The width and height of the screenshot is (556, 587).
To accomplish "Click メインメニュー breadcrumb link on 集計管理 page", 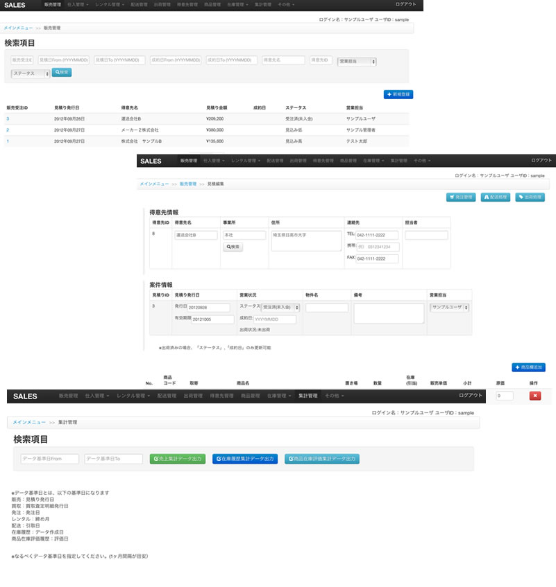I will click(x=29, y=422).
